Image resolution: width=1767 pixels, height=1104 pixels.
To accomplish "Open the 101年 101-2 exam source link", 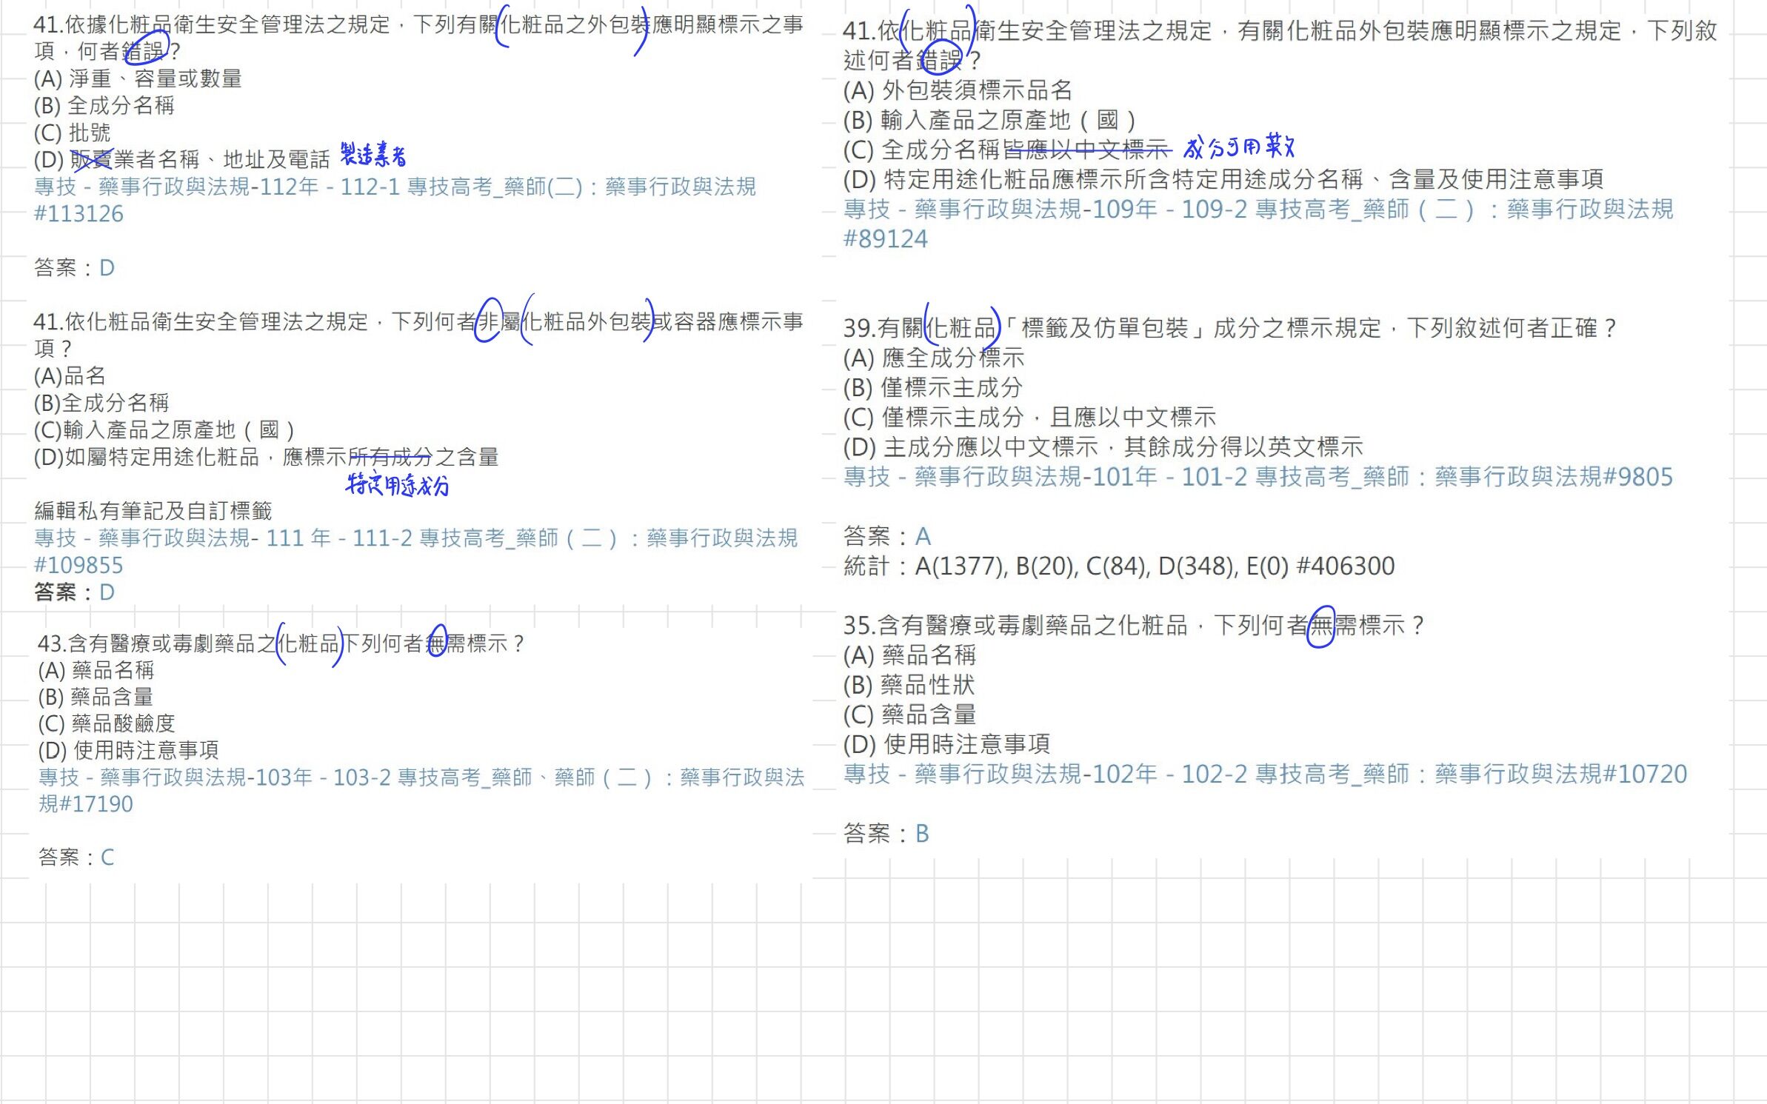I will pyautogui.click(x=1257, y=477).
